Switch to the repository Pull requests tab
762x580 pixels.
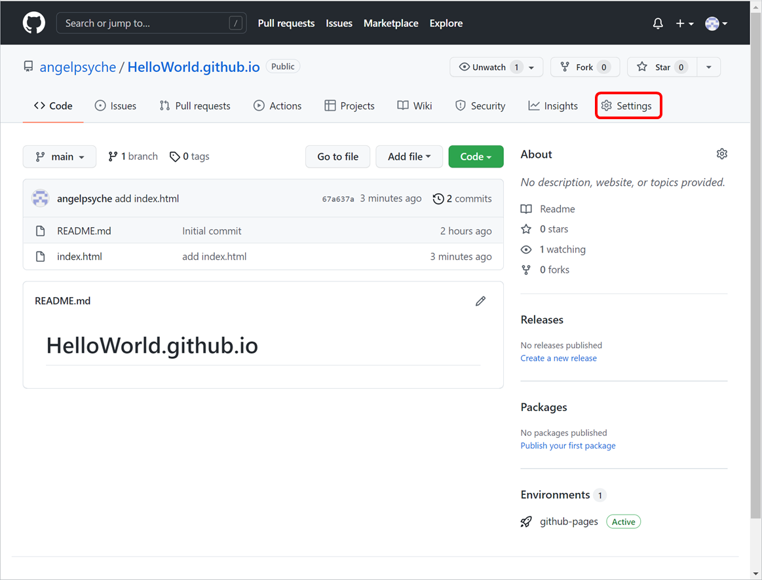click(x=195, y=106)
